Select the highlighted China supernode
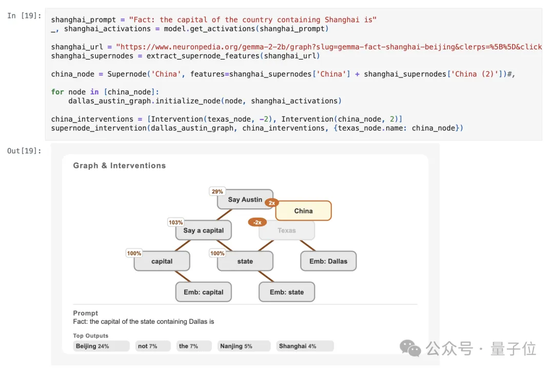The width and height of the screenshot is (554, 371). click(304, 211)
